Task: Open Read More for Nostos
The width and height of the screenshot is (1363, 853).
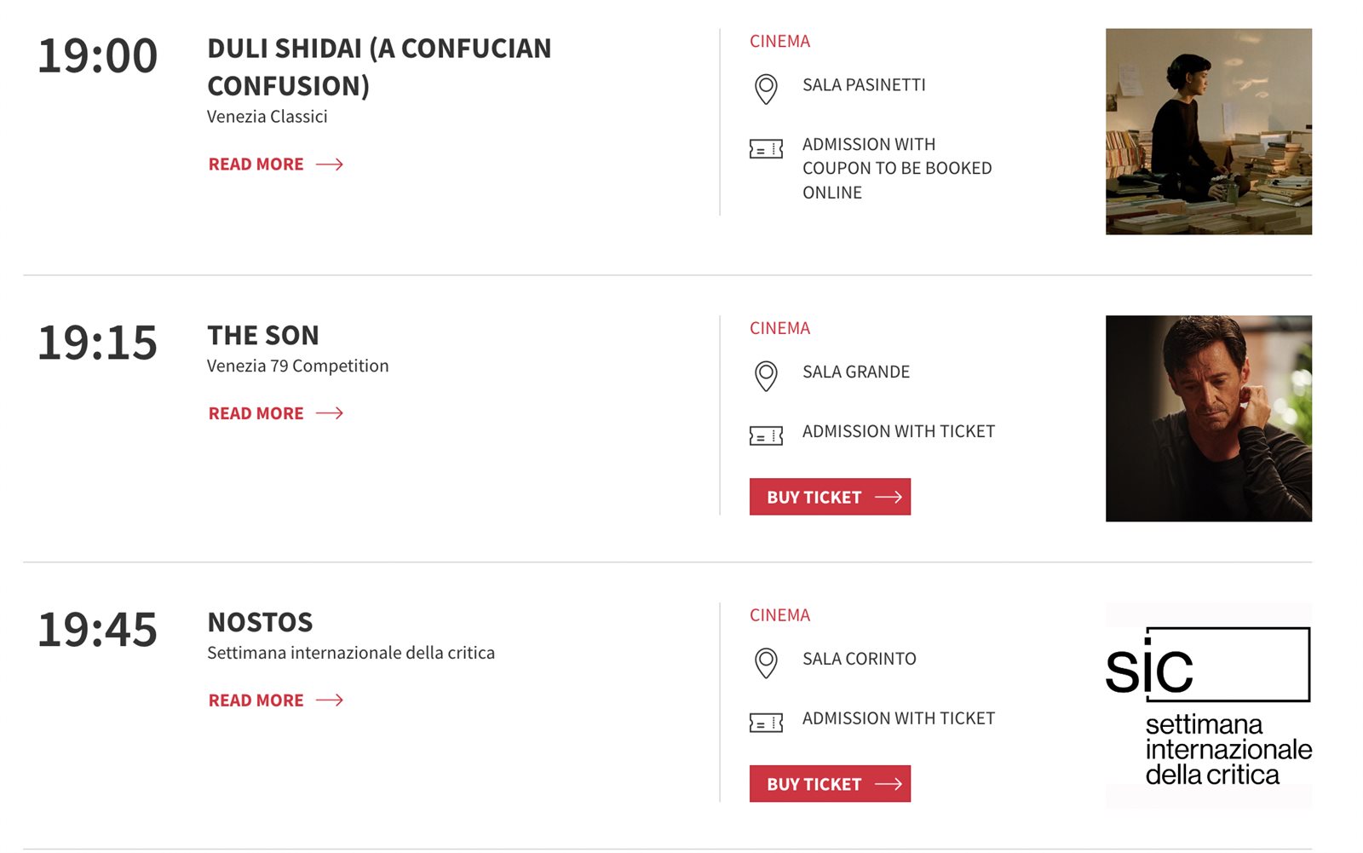Action: point(256,700)
